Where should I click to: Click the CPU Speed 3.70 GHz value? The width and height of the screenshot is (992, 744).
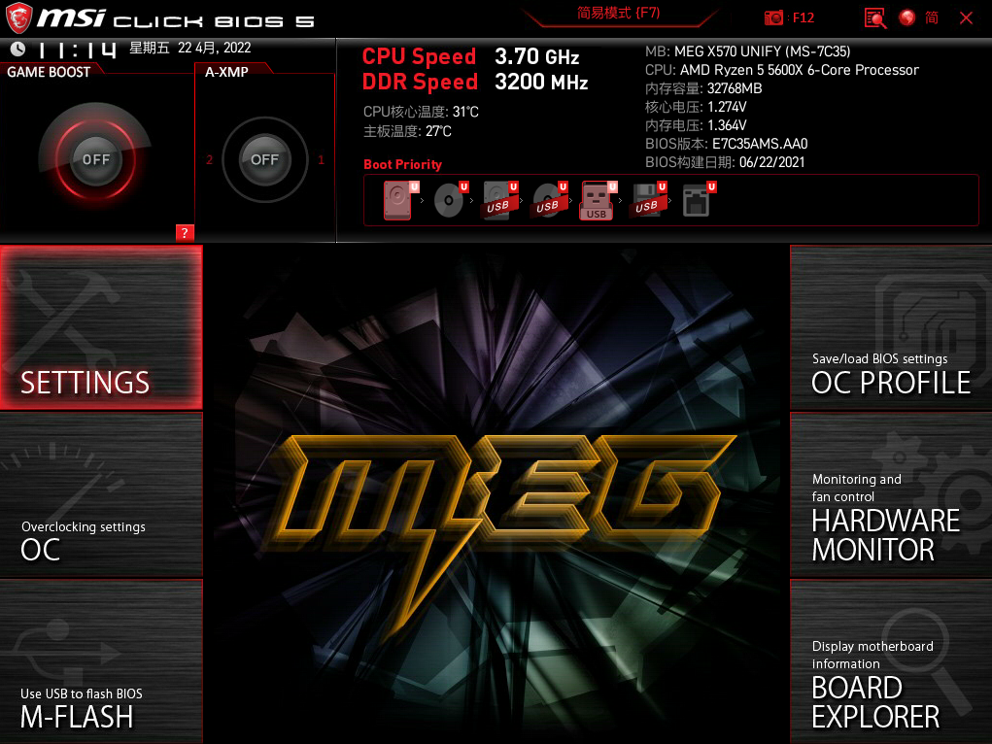coord(537,57)
